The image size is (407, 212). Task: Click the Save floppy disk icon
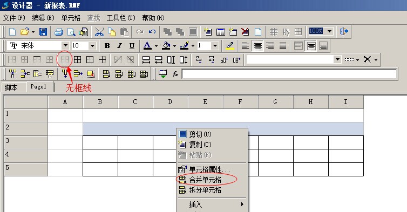(43, 32)
